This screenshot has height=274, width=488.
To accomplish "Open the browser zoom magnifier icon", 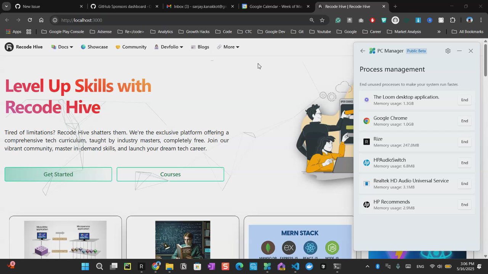I will pos(312,20).
